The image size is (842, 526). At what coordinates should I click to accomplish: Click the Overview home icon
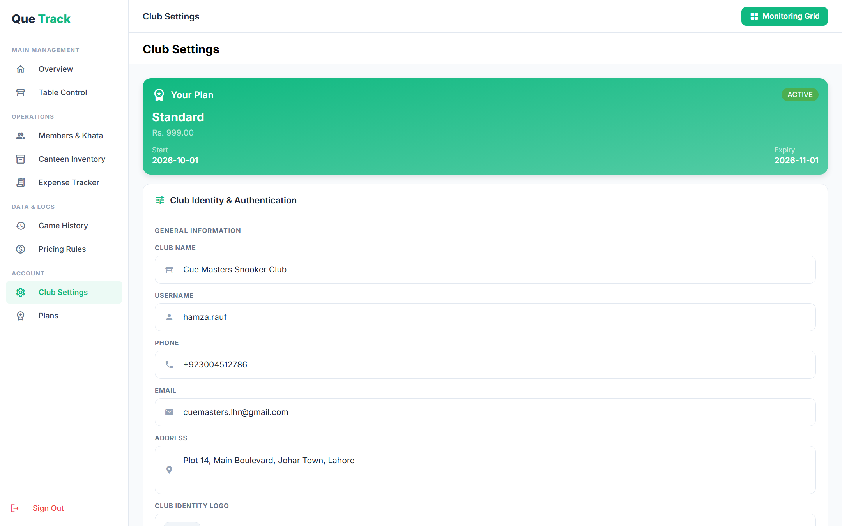pos(21,69)
